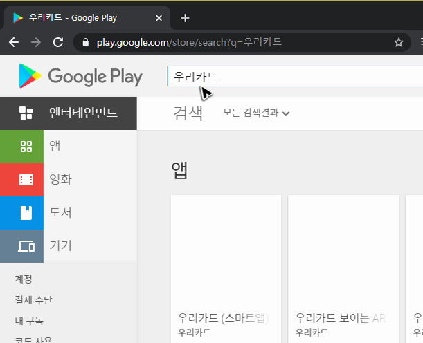Reload the page with refresh icon

point(58,42)
